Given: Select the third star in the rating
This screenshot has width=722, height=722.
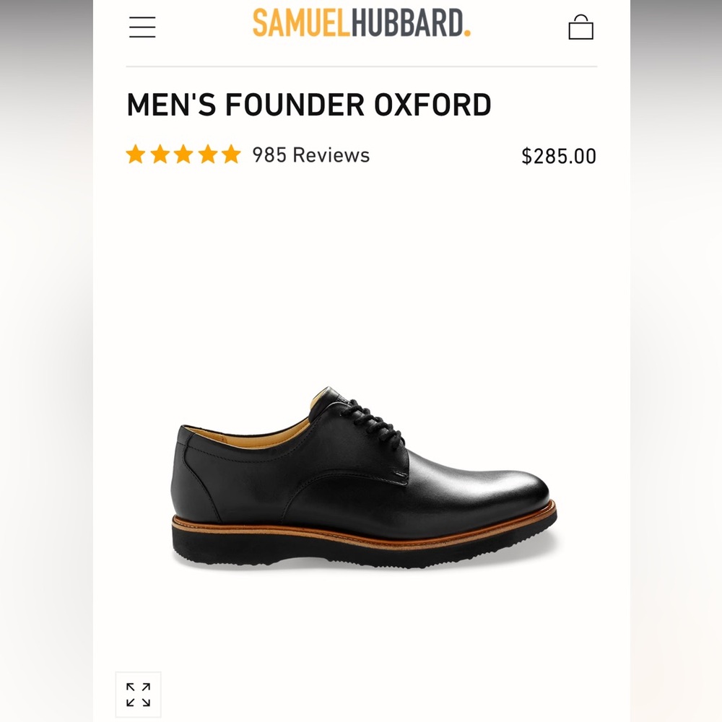Looking at the screenshot, I should point(183,154).
